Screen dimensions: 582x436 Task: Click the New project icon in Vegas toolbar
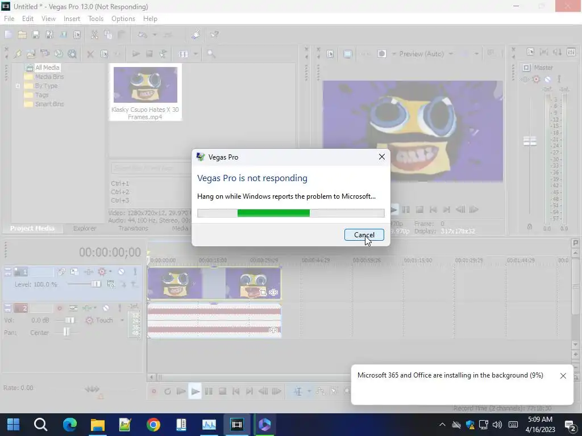(x=9, y=35)
